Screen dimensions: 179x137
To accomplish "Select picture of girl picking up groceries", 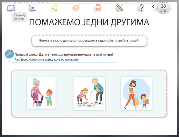I will coord(89,93).
